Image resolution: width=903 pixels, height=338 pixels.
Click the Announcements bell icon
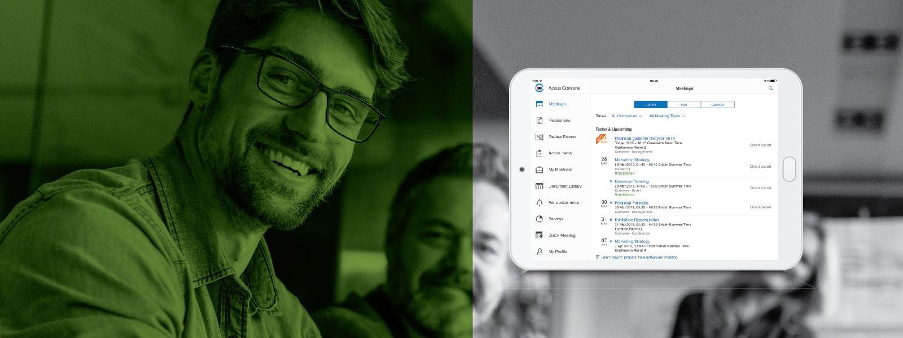[539, 202]
